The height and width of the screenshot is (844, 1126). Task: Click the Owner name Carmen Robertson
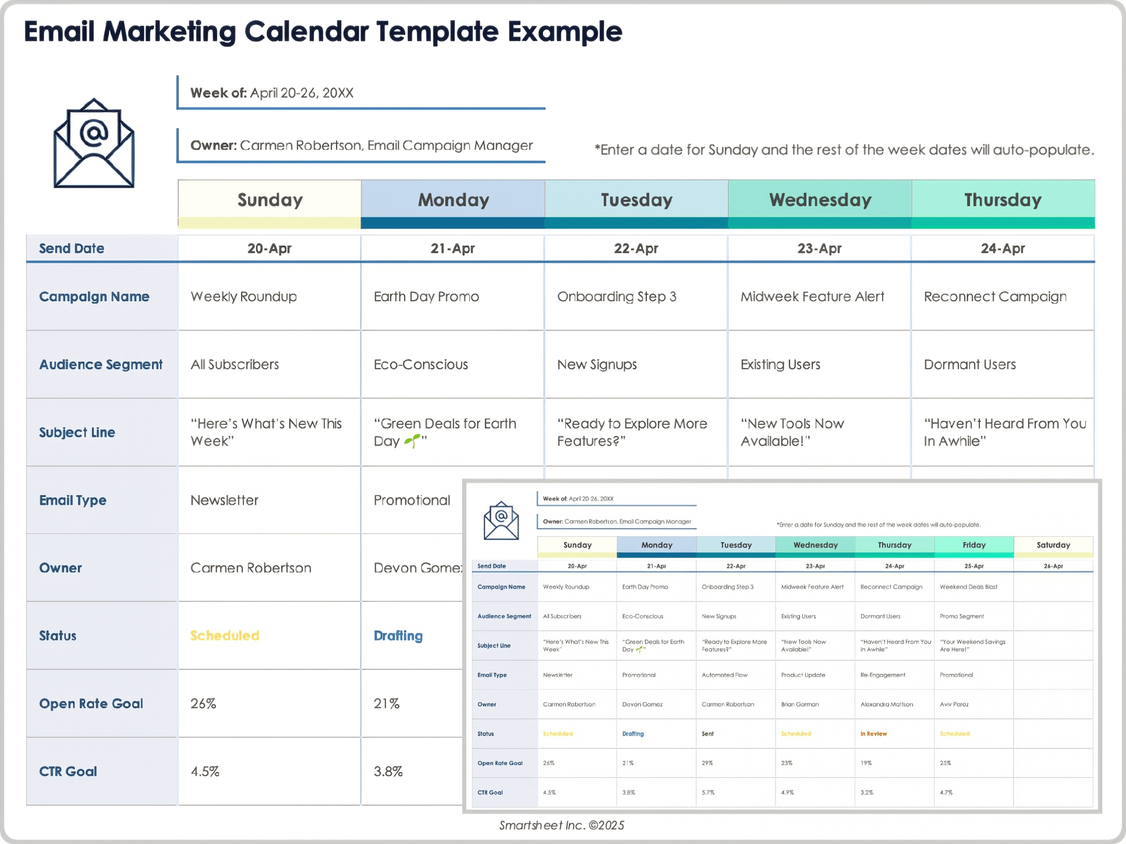pyautogui.click(x=251, y=567)
